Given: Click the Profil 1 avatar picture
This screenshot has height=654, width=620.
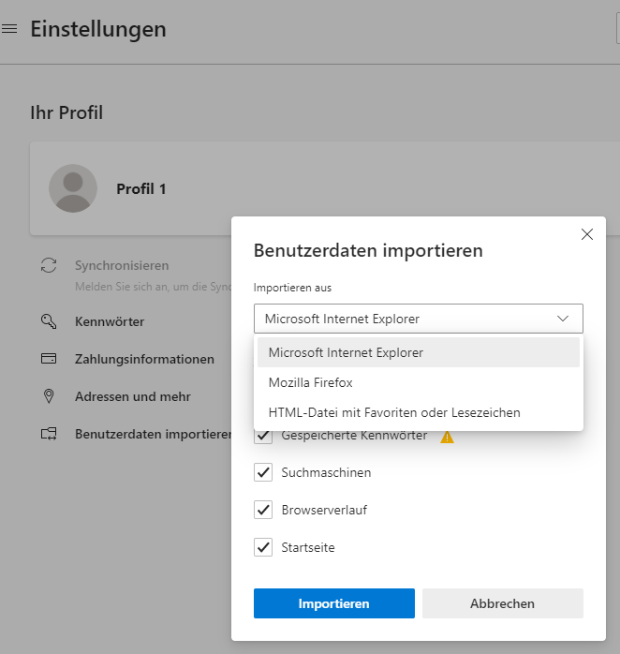Looking at the screenshot, I should pos(73,188).
